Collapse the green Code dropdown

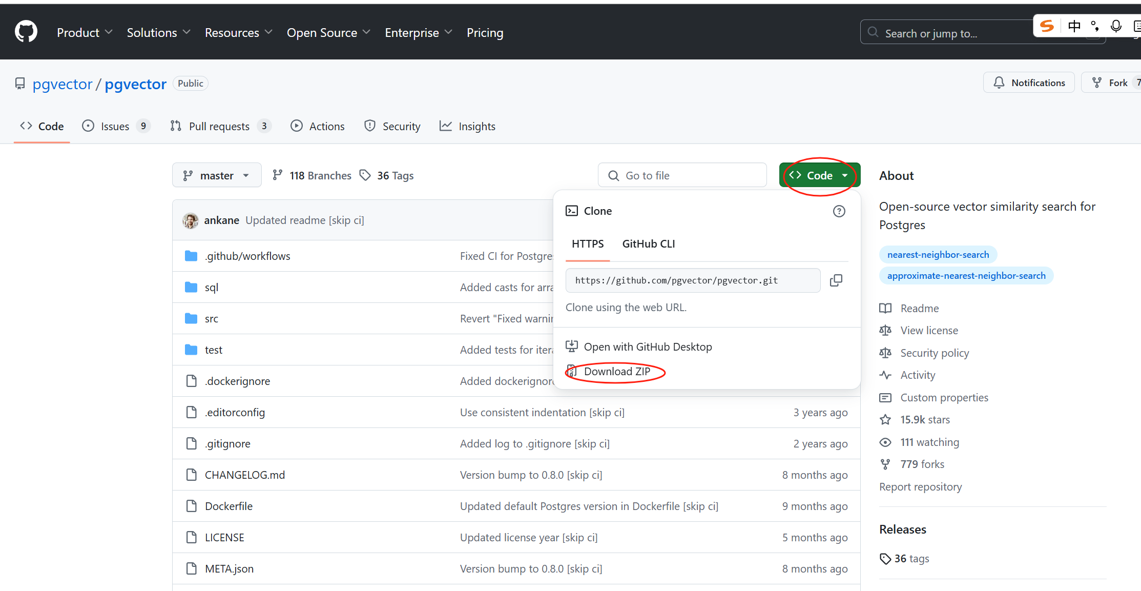[x=819, y=175]
